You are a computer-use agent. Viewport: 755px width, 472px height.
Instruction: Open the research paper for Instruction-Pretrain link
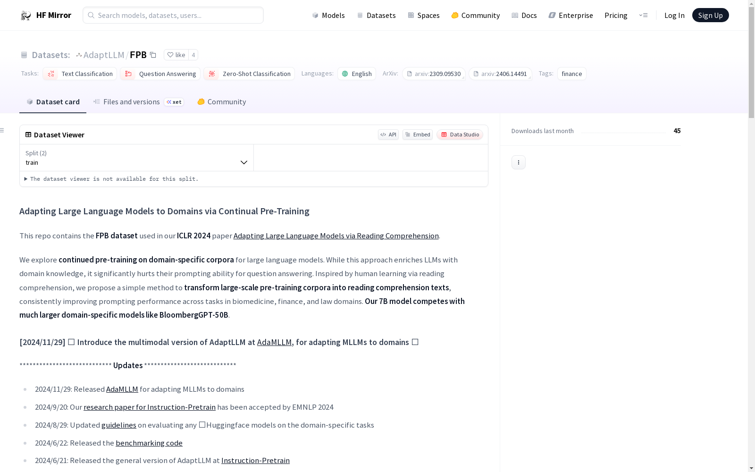(x=150, y=407)
